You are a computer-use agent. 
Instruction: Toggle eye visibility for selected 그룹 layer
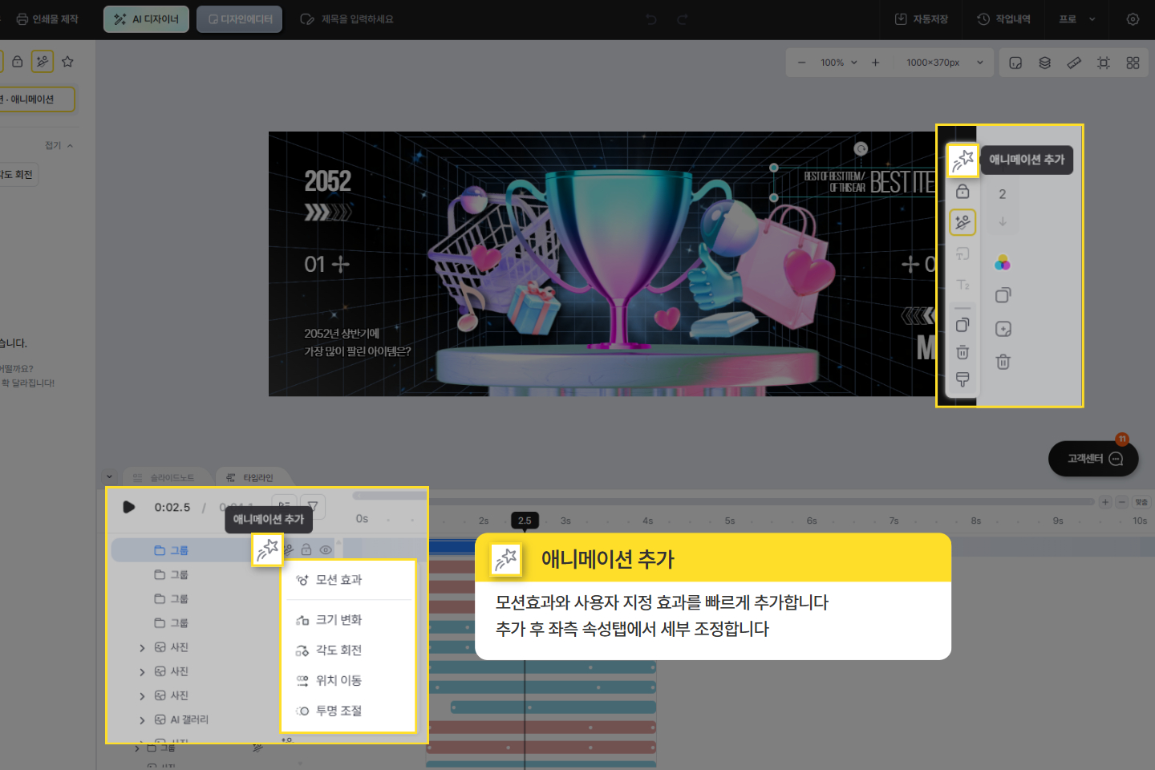pyautogui.click(x=326, y=550)
